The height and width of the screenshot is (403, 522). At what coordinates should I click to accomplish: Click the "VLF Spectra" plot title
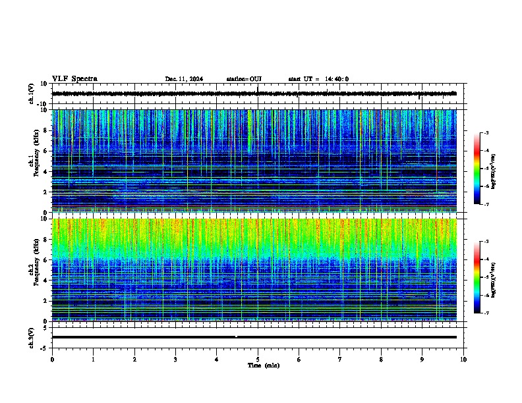click(74, 79)
